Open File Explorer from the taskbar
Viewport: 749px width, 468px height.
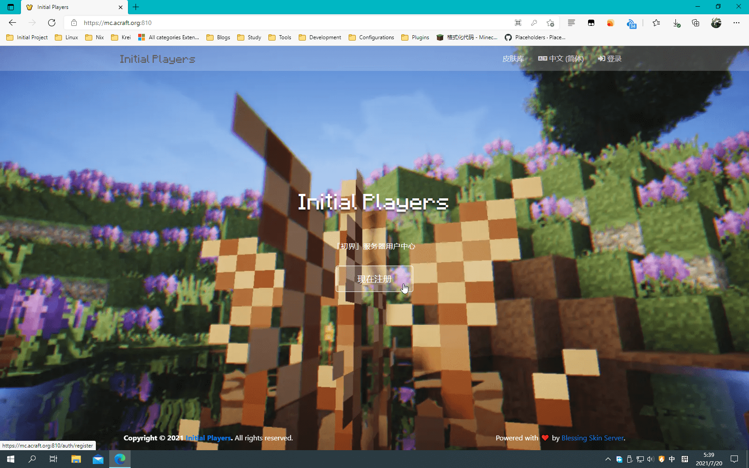76,459
